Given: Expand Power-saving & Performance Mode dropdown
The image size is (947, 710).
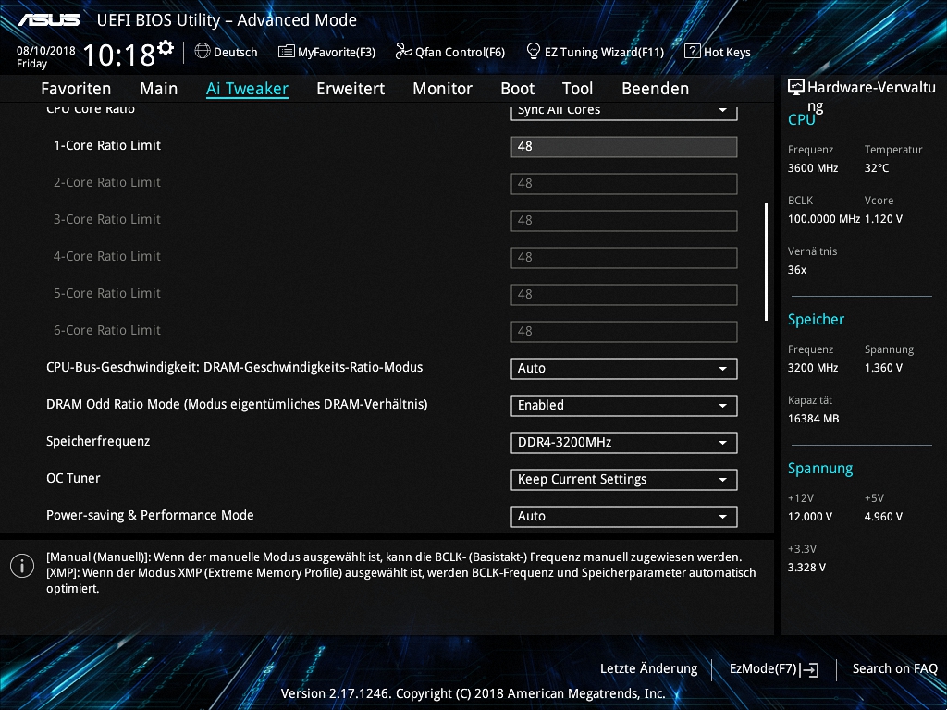Looking at the screenshot, I should click(624, 516).
